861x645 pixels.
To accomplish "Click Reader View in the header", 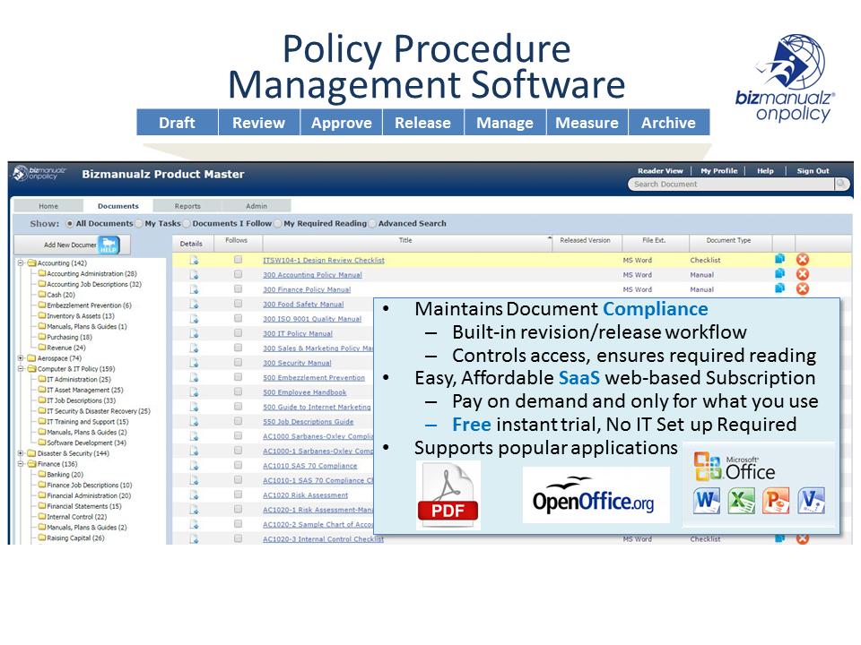I will pyautogui.click(x=660, y=171).
